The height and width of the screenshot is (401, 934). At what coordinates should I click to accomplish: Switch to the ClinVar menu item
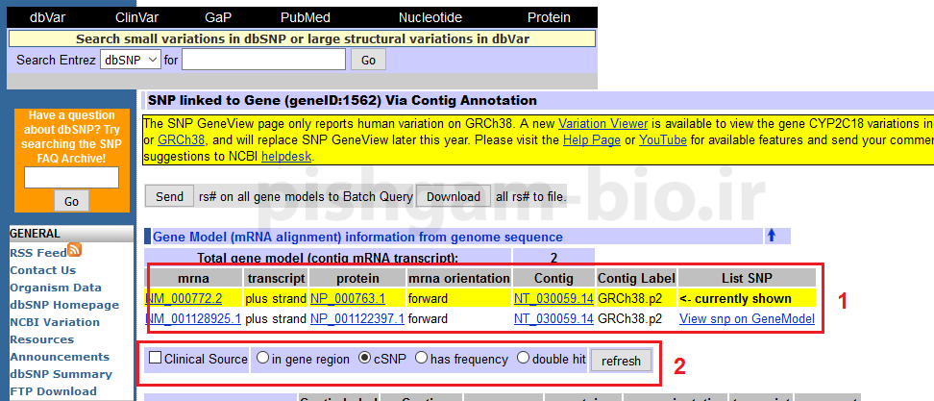point(138,17)
